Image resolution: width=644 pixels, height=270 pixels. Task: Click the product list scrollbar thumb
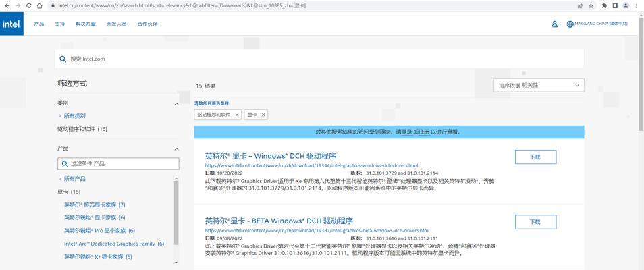tap(176, 213)
